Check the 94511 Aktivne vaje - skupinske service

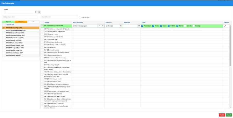tap(42, 29)
